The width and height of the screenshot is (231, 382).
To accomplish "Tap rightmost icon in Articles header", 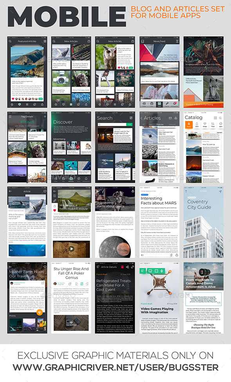I will coord(176,118).
